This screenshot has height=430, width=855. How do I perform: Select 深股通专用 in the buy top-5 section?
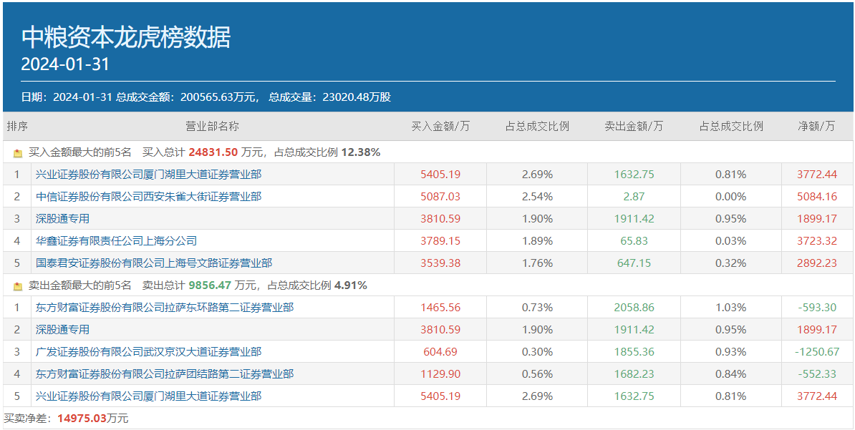(x=62, y=219)
